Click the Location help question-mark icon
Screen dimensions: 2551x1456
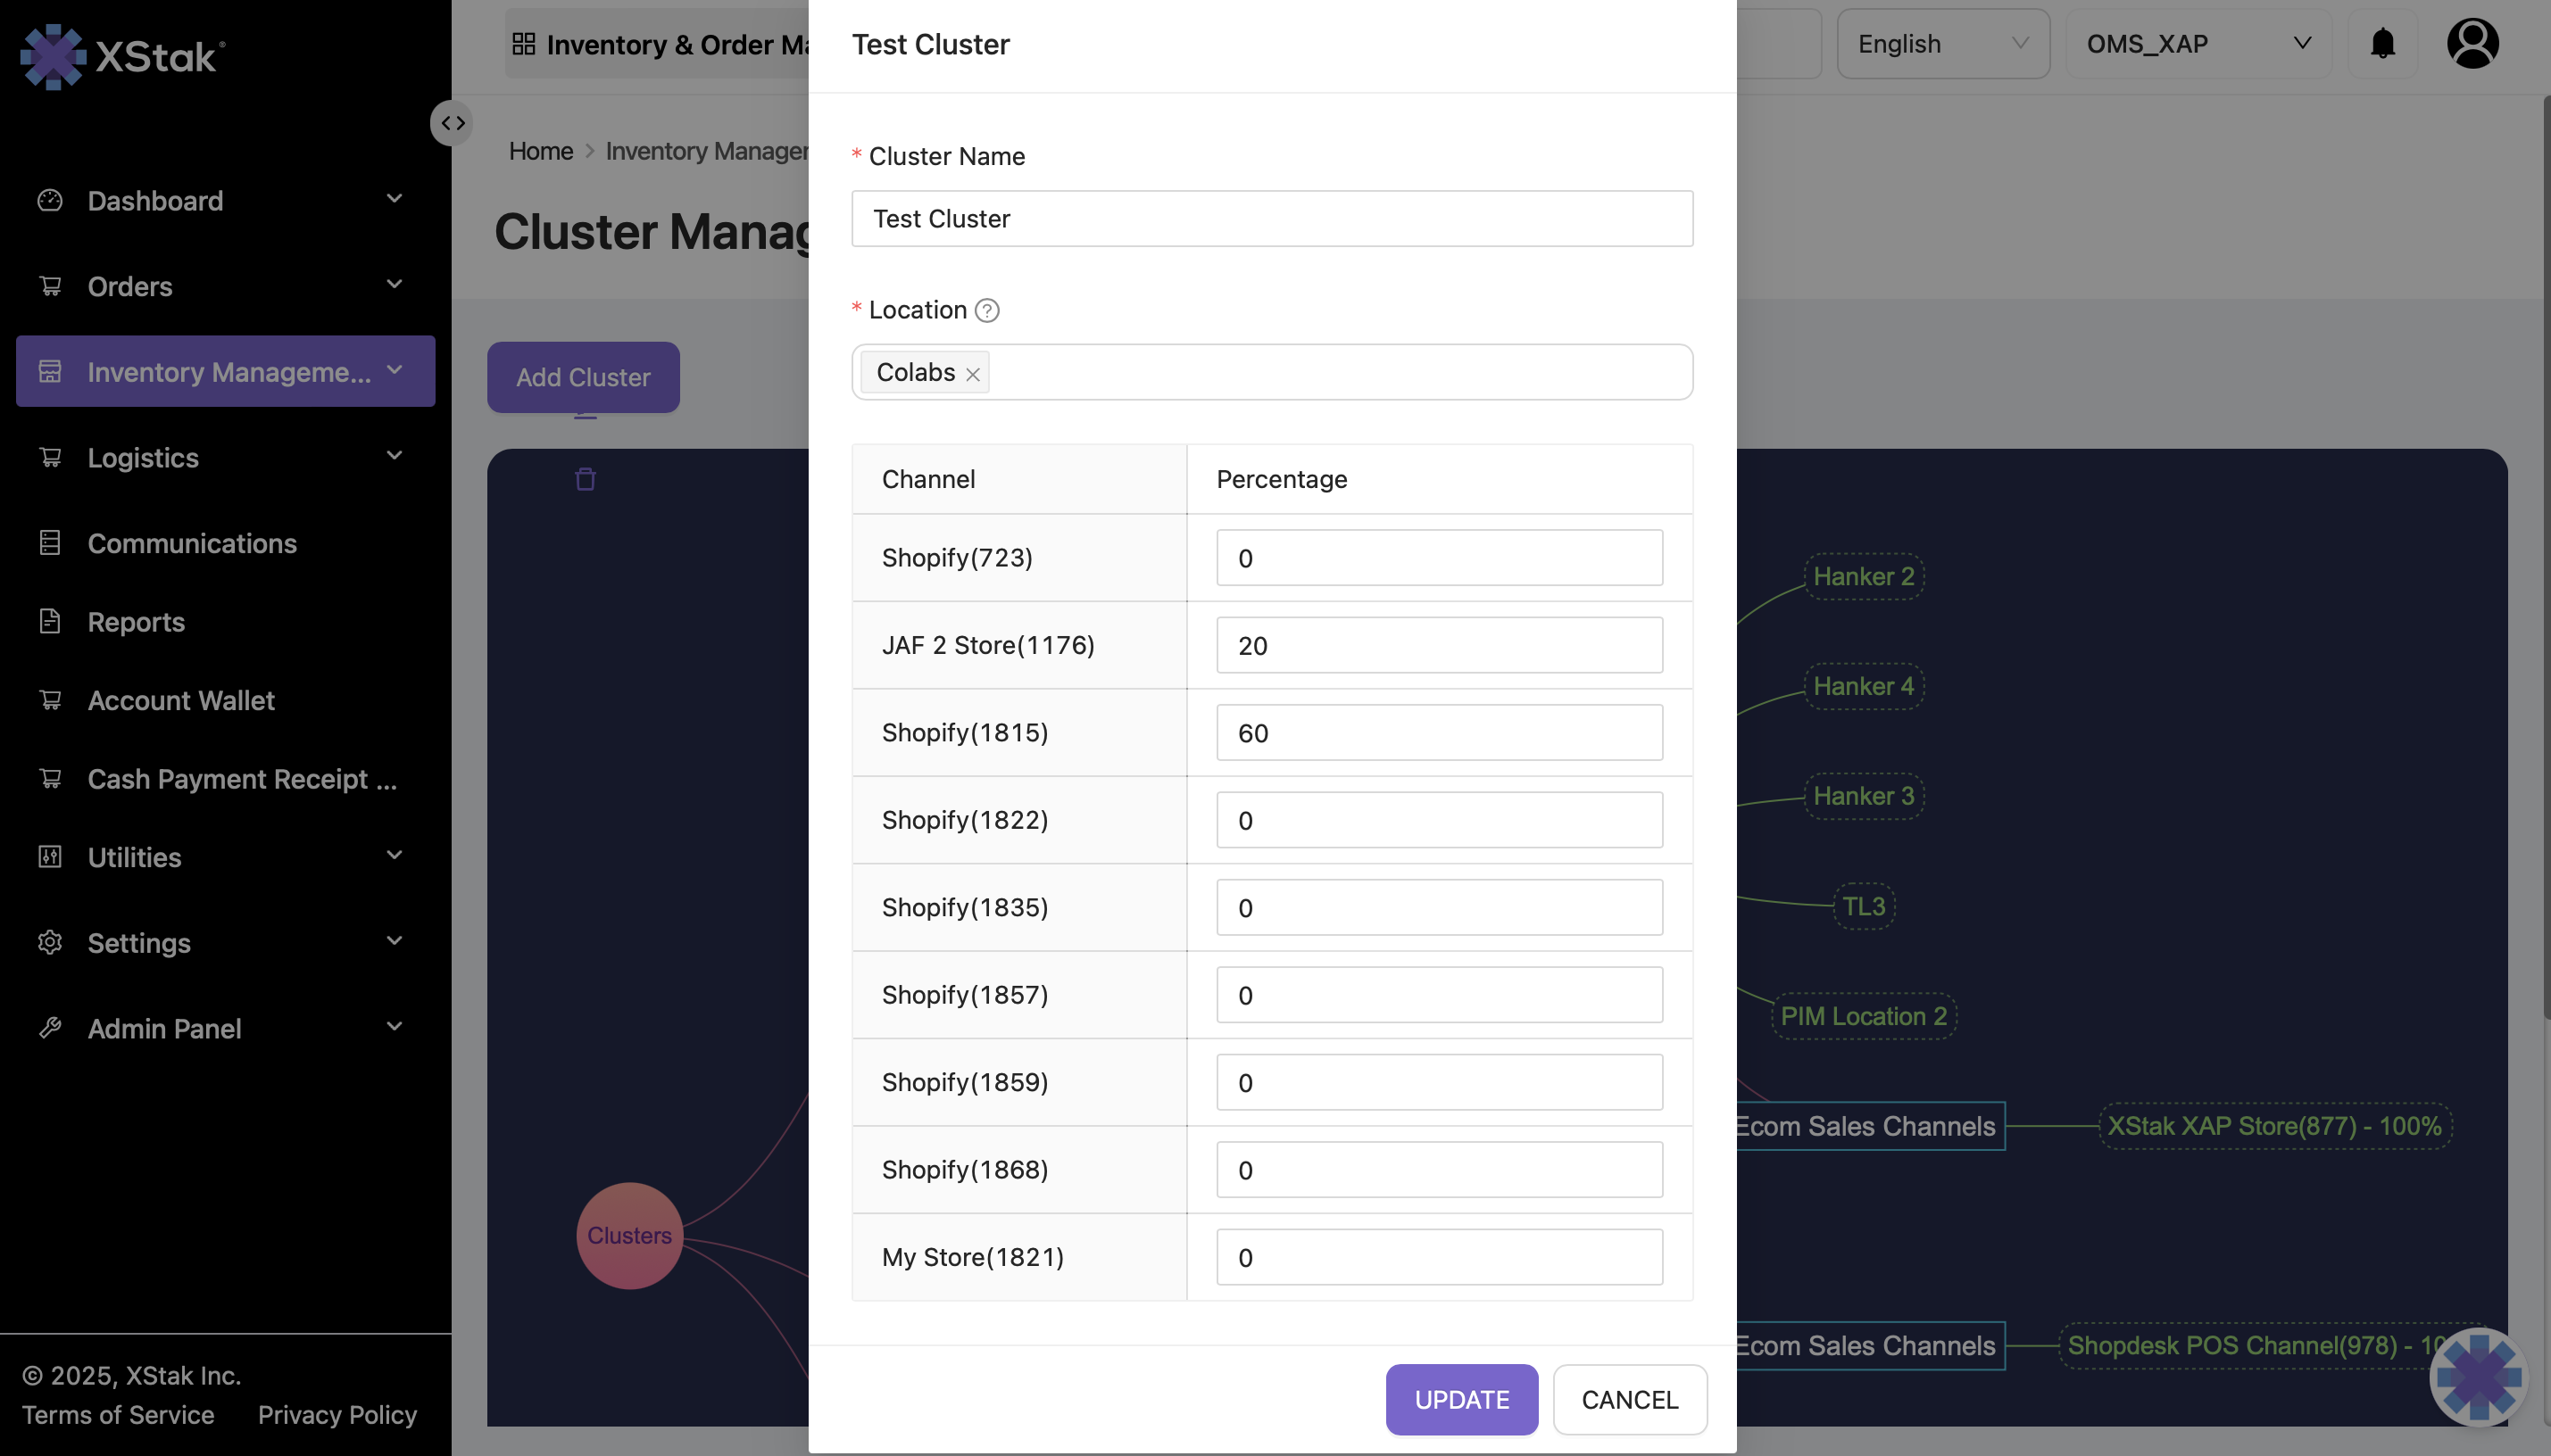[986, 311]
